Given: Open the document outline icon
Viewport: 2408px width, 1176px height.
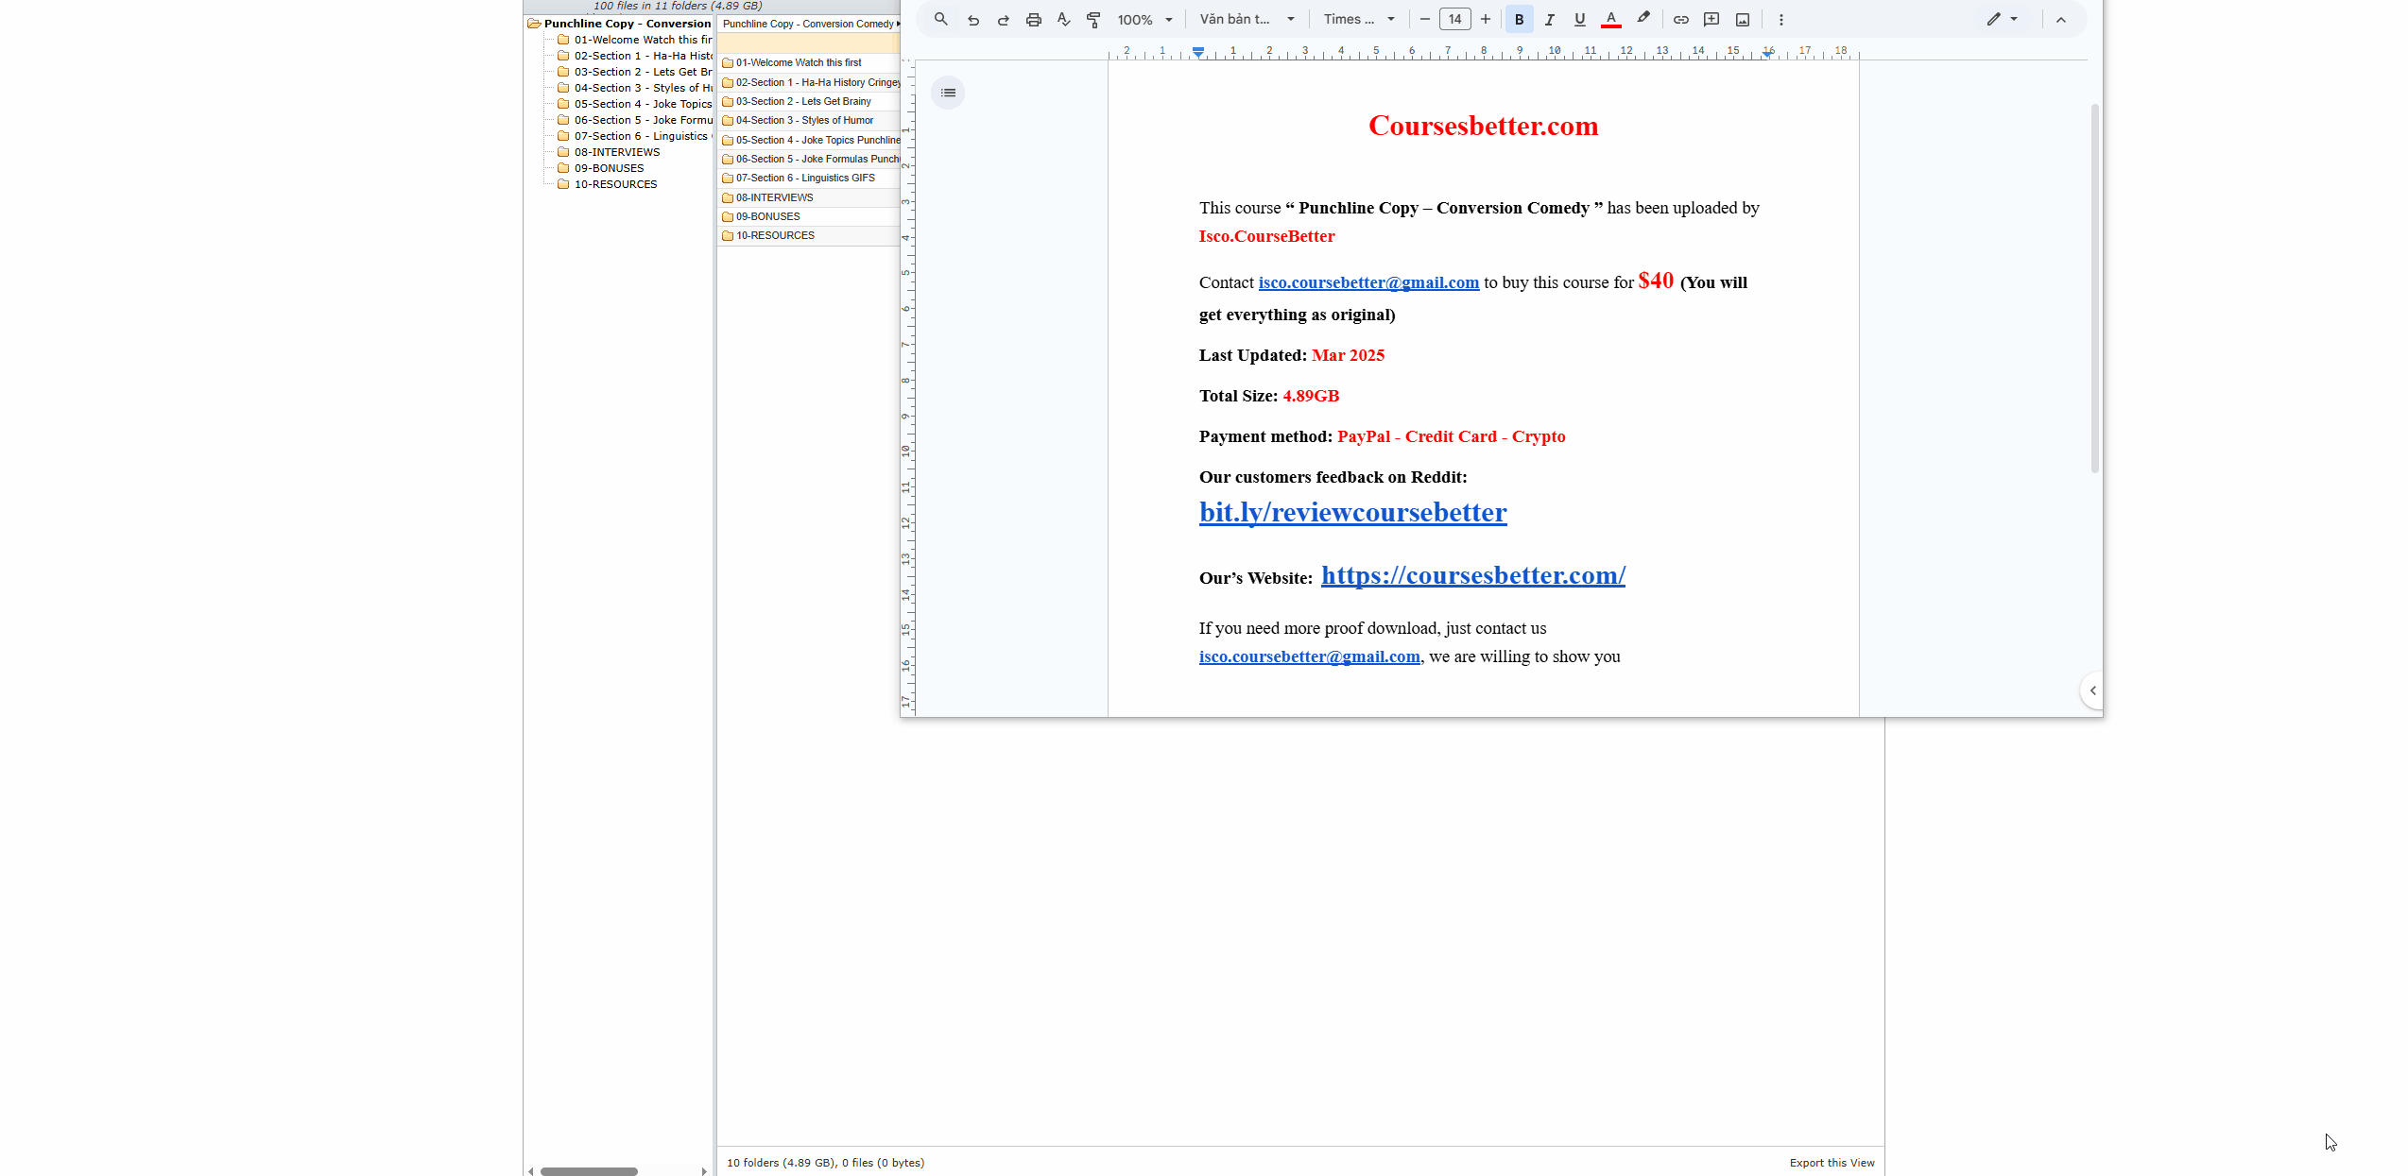Looking at the screenshot, I should coord(948,93).
